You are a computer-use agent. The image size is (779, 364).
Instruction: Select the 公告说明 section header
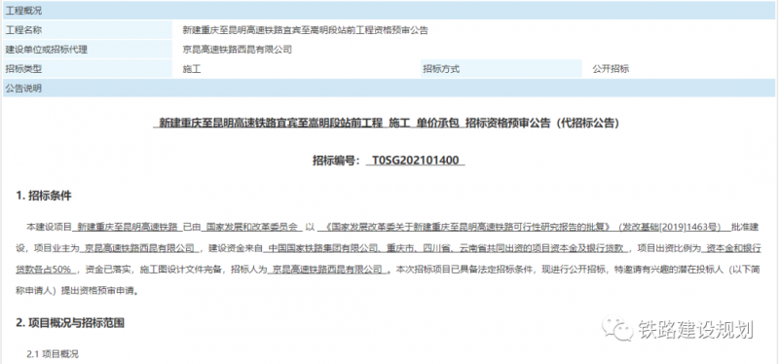389,89
